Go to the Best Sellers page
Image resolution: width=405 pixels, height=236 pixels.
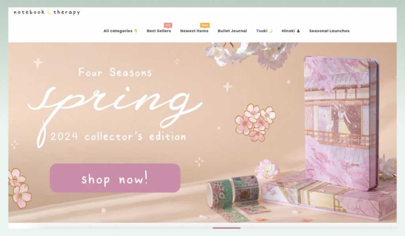[159, 31]
